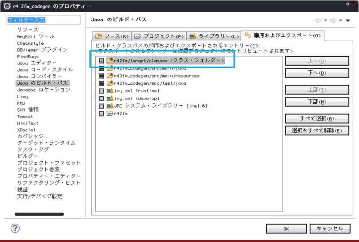
Task: Click the r42fw project folder icon
Action: click(x=110, y=113)
